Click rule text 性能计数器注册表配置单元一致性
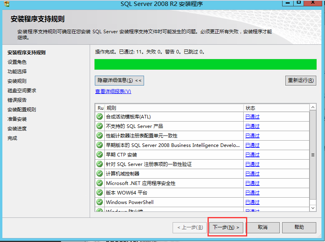325x242 pixels. 142,136
